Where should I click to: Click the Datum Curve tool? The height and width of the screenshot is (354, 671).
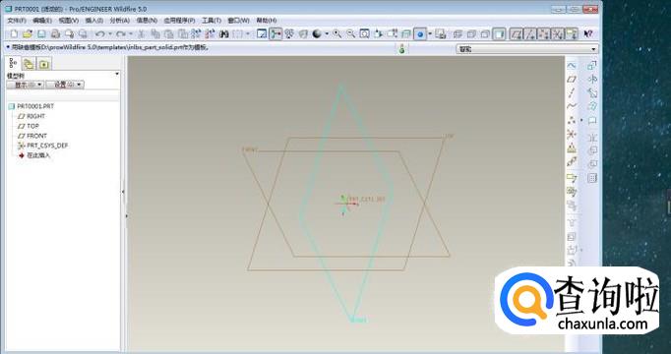click(x=572, y=106)
